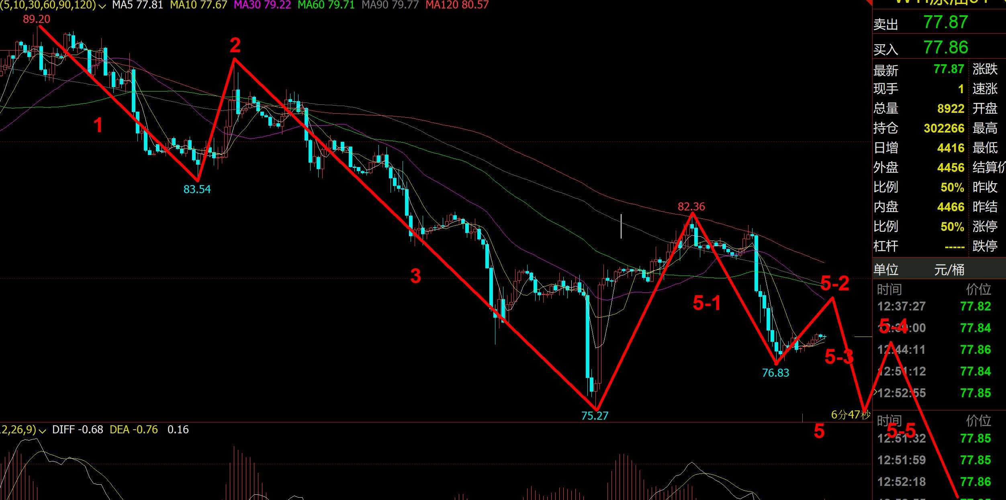Click the 涨跌 field label
1006x500 pixels.
click(985, 69)
